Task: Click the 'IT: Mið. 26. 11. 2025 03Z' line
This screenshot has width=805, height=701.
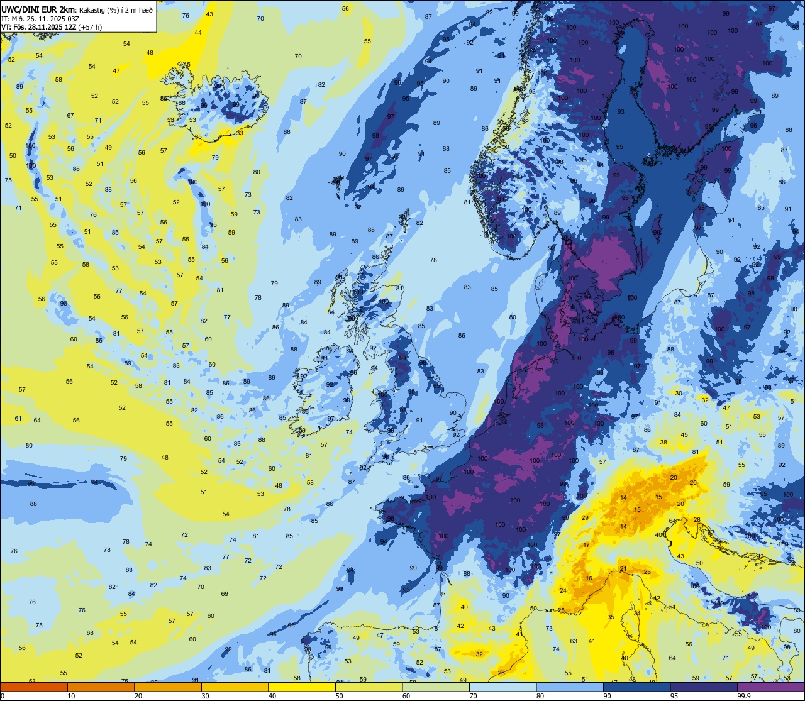Action: (x=40, y=18)
